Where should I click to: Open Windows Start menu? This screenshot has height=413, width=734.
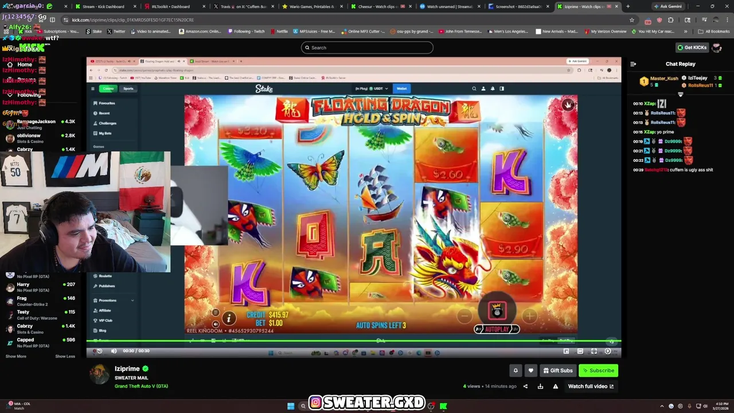291,406
